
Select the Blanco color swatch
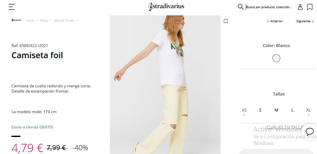pyautogui.click(x=276, y=59)
